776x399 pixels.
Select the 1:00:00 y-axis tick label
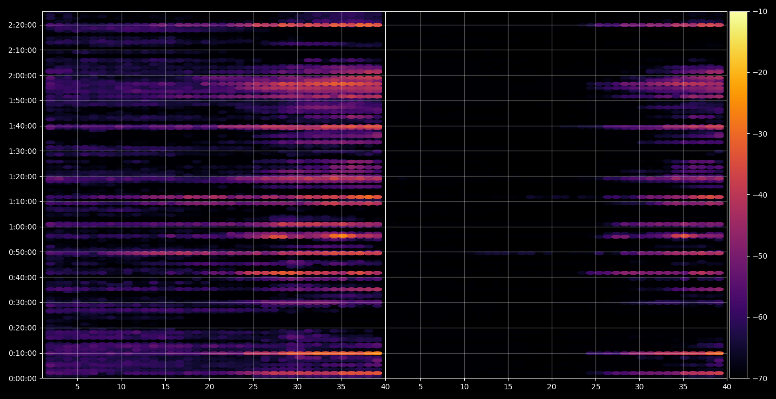pos(23,227)
